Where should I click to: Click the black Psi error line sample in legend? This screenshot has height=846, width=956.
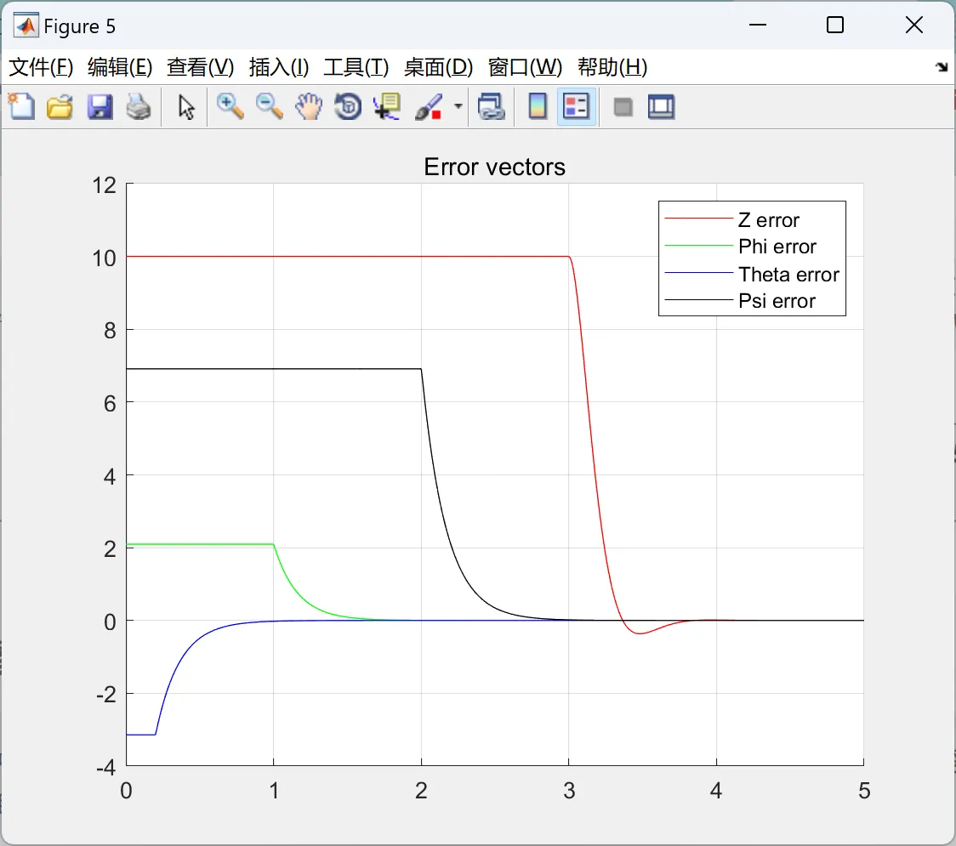pos(698,300)
